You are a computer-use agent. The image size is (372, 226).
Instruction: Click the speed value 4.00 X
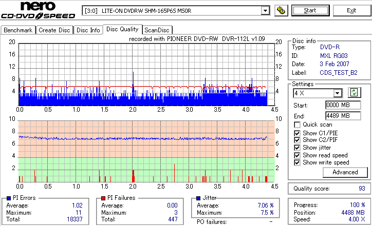pyautogui.click(x=357, y=219)
